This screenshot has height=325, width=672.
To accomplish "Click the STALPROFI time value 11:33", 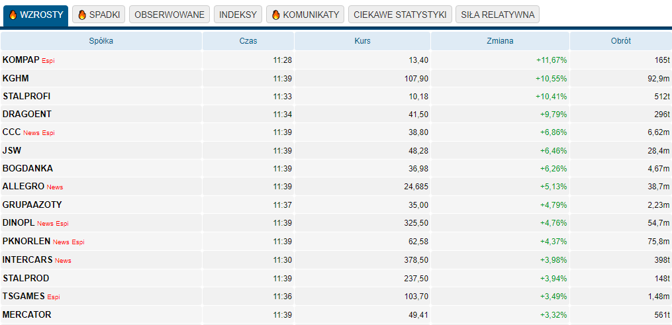I will coord(283,97).
